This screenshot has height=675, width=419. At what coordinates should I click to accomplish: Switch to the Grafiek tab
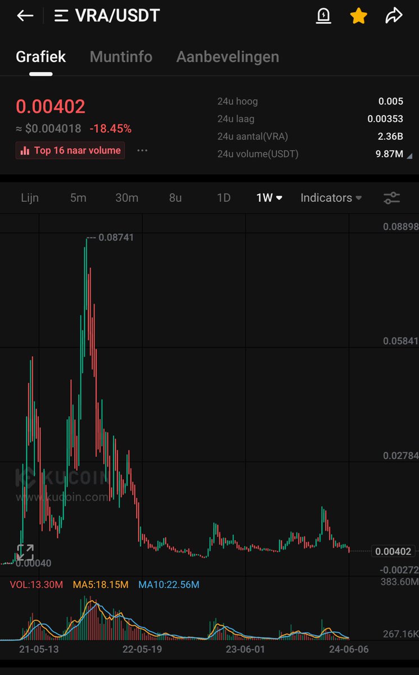(x=40, y=57)
